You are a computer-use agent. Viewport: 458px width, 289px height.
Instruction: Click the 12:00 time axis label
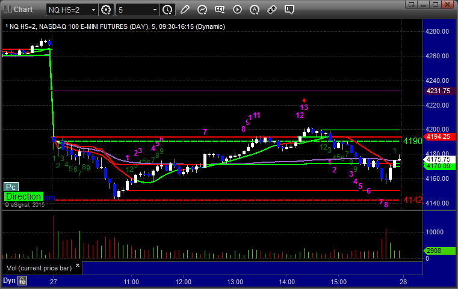pos(183,282)
